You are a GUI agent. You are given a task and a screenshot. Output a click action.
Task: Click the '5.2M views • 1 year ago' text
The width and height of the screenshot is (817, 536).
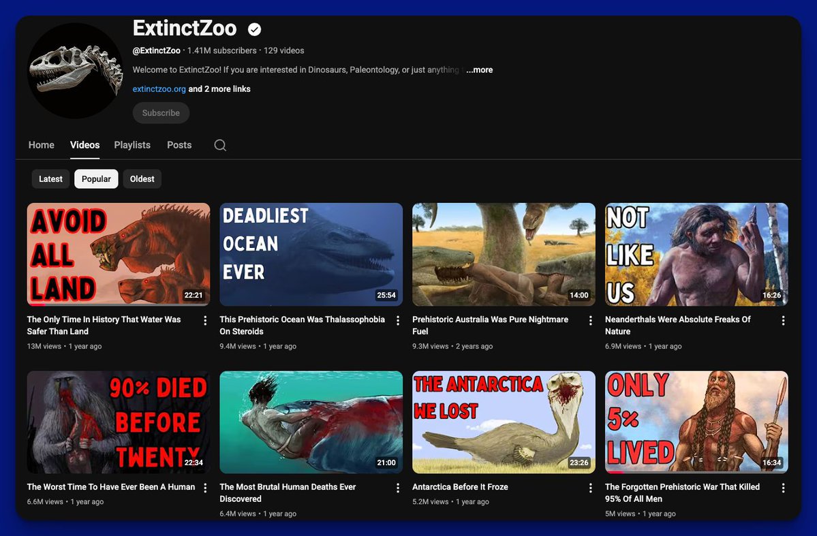pyautogui.click(x=450, y=502)
